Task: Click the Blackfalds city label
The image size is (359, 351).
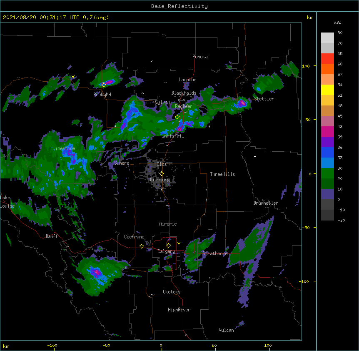Action: 184,93
